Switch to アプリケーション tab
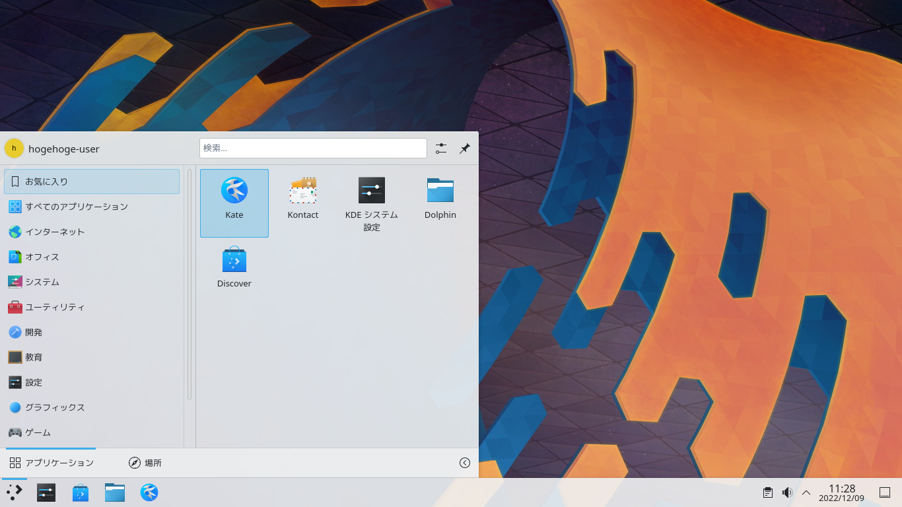 (51, 463)
